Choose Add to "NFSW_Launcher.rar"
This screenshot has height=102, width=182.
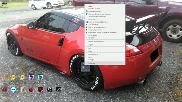[x=105, y=27]
